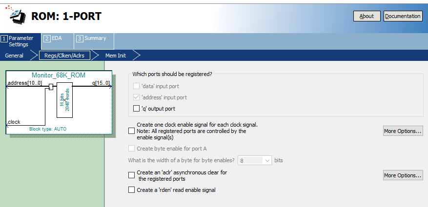Image resolution: width=428 pixels, height=207 pixels.
Task: Toggle the 'address' input port checkbox
Action: (136, 97)
